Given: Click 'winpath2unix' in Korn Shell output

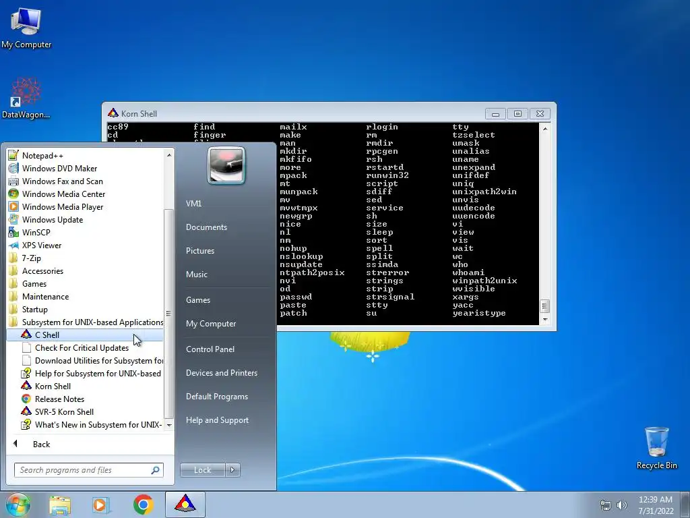Looking at the screenshot, I should (484, 281).
